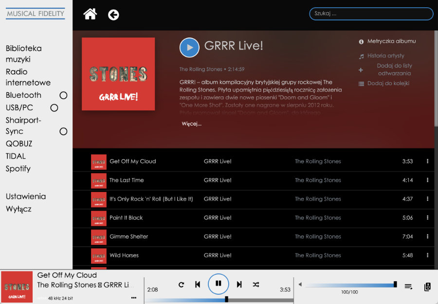Click The Rolling Stones artist under album title
Viewport: 438px width, 304px height.
click(x=201, y=69)
